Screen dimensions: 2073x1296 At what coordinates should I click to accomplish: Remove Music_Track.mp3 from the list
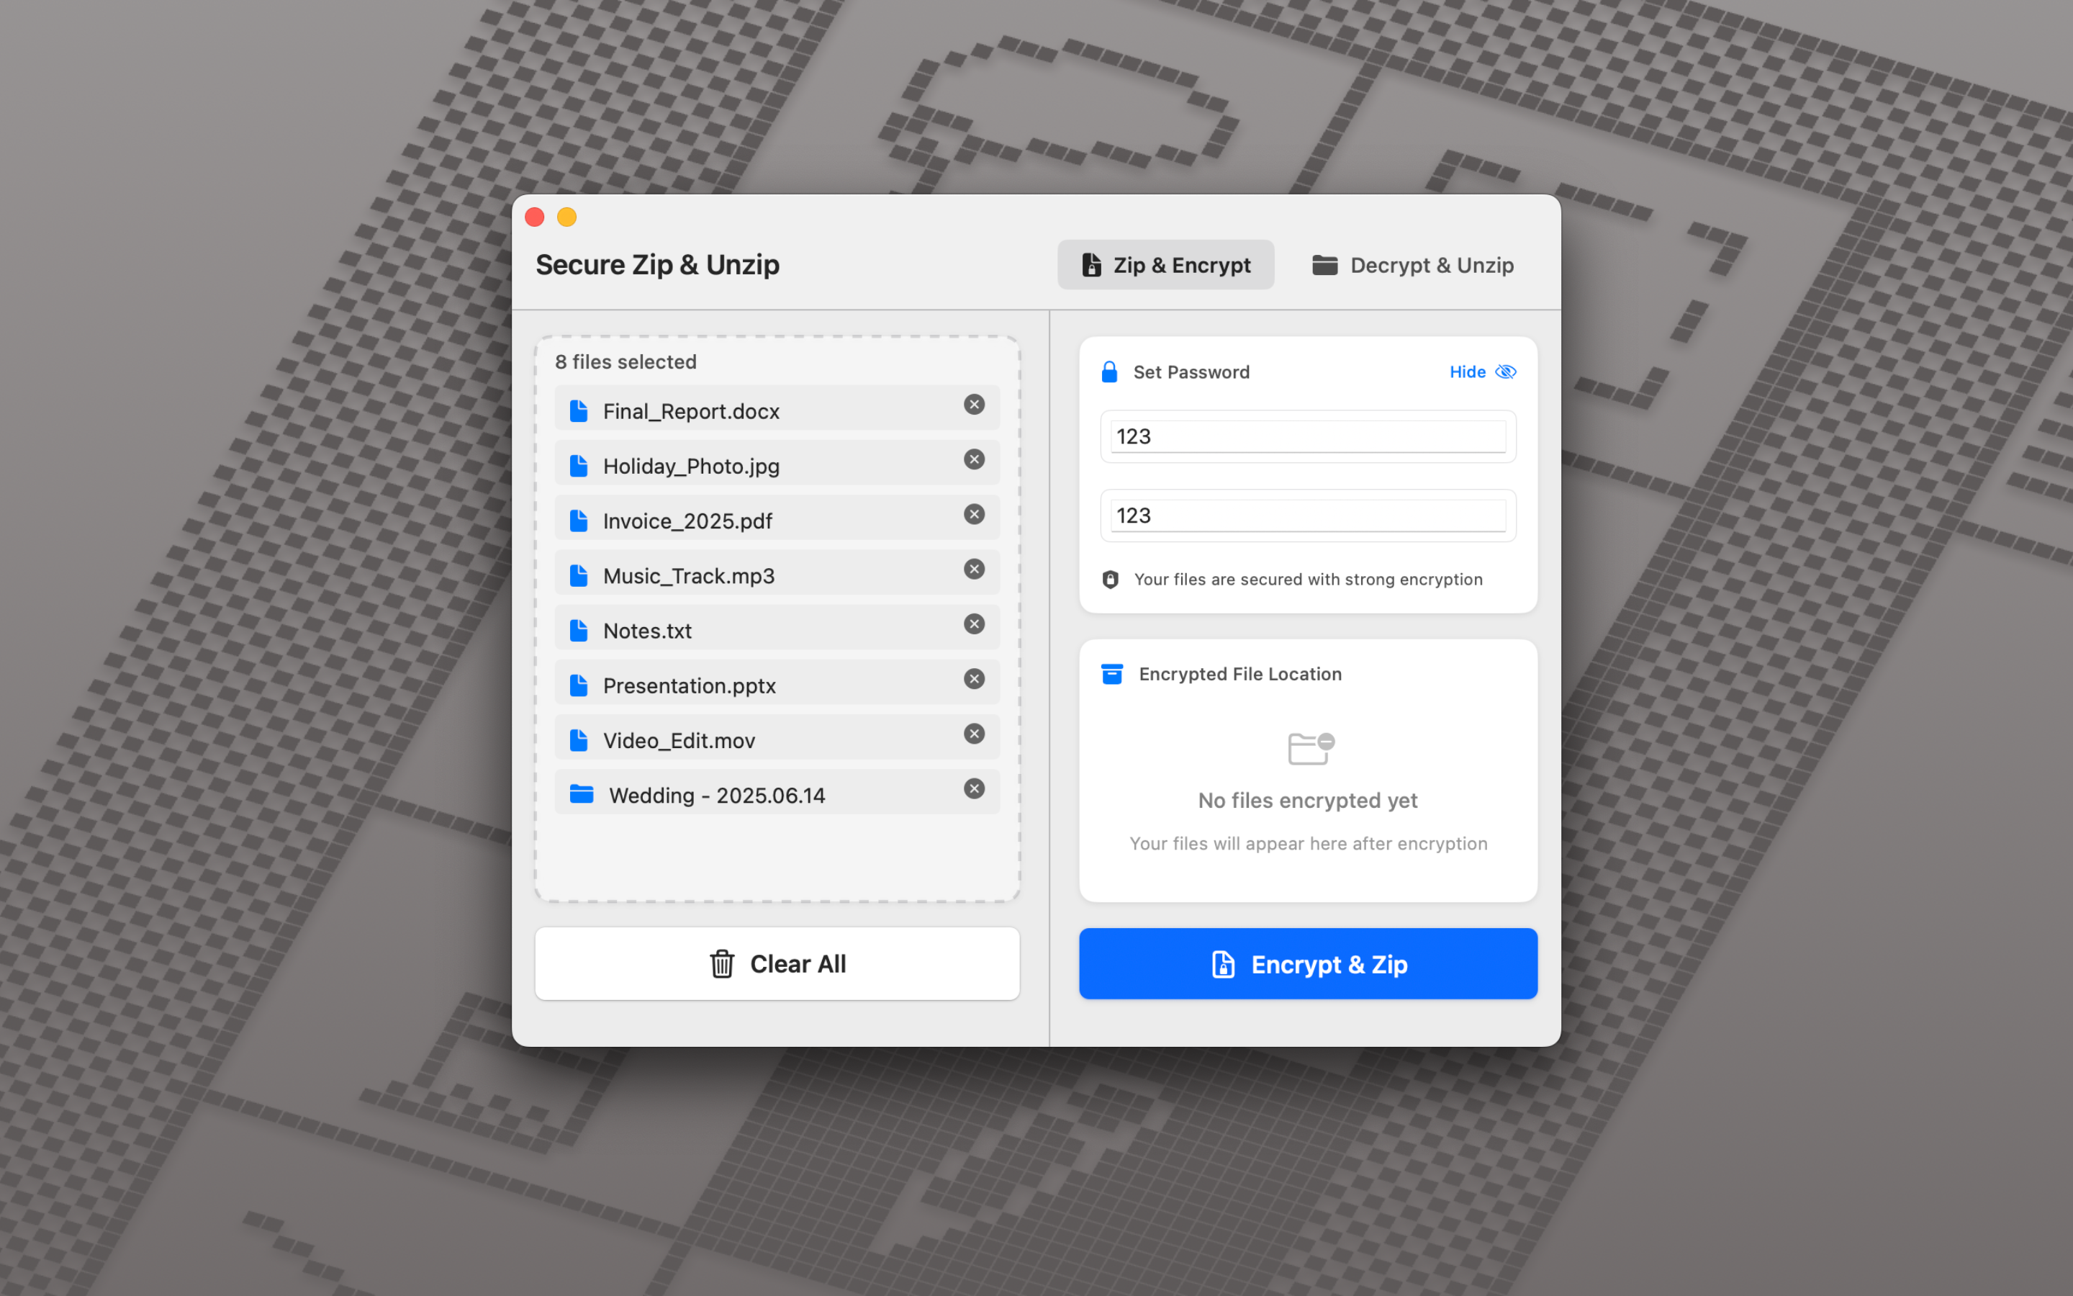pyautogui.click(x=974, y=569)
